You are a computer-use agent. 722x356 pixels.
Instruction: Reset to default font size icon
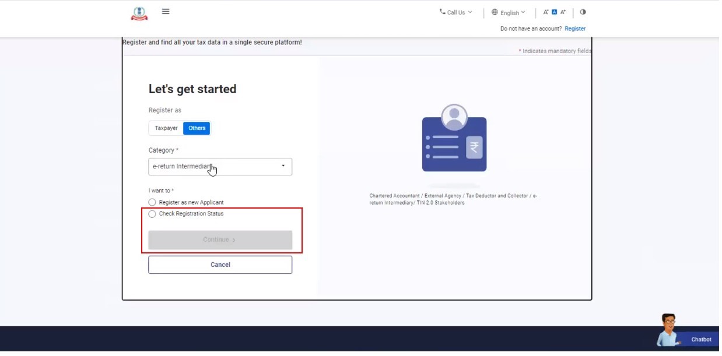pyautogui.click(x=554, y=12)
